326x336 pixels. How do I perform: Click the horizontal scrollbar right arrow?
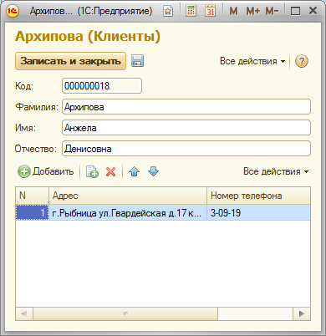(302, 314)
